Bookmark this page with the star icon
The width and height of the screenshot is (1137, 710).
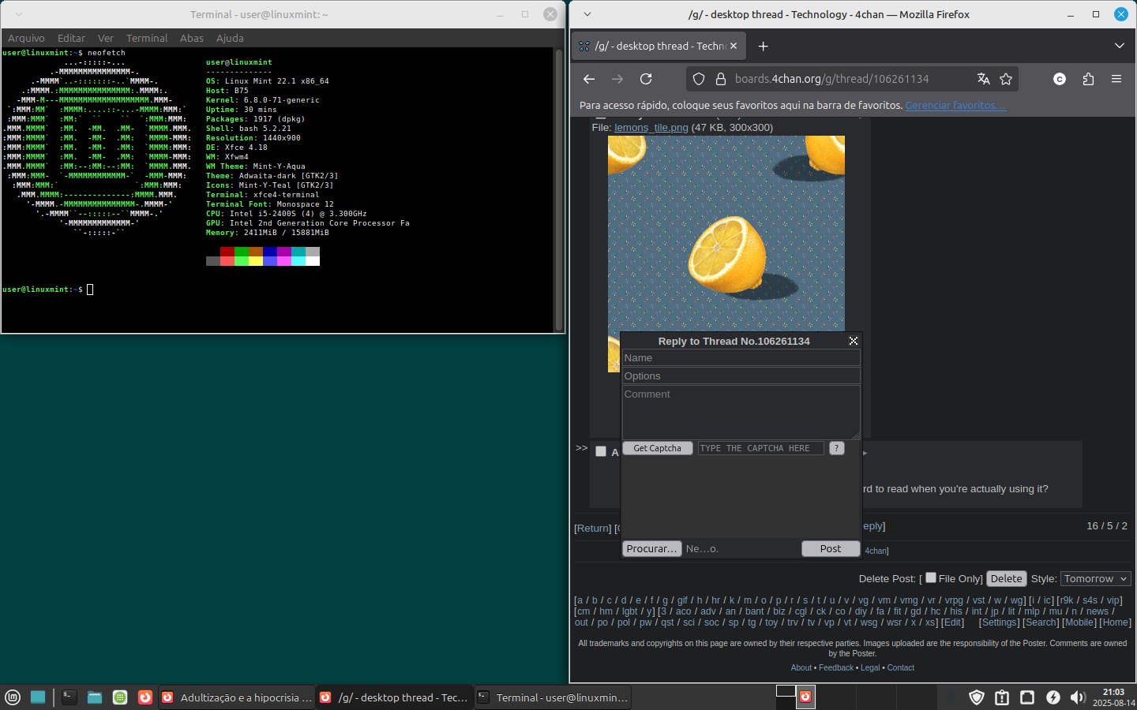pyautogui.click(x=1006, y=79)
